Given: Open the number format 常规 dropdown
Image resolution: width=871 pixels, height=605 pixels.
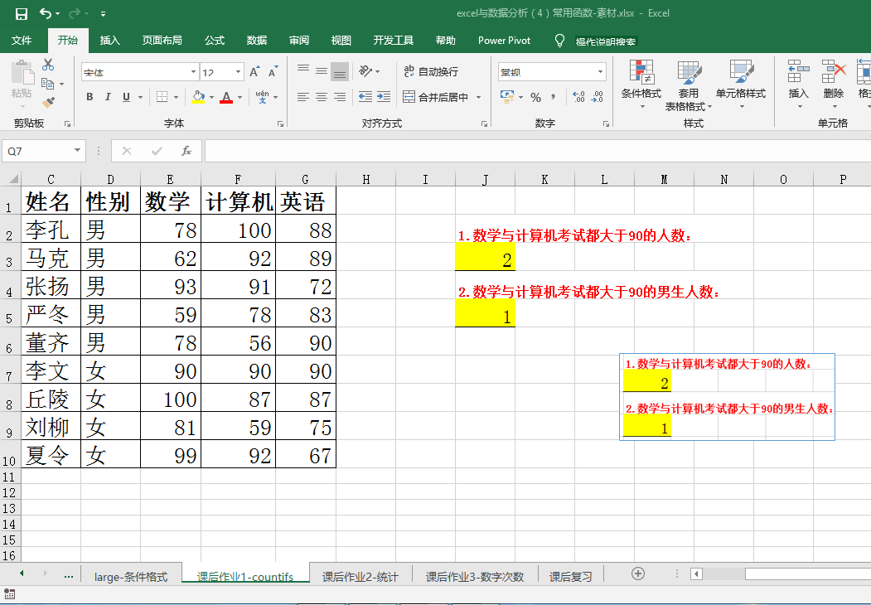Looking at the screenshot, I should pos(601,71).
